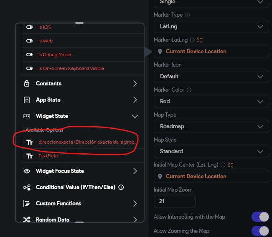272x237 pixels.
Task: Click the Random Data shuffle icon
Action: point(27,220)
